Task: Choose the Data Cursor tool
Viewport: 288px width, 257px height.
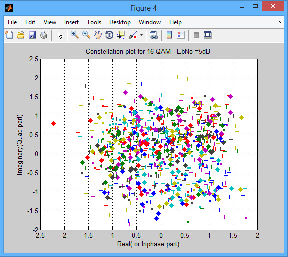Action: [121, 35]
